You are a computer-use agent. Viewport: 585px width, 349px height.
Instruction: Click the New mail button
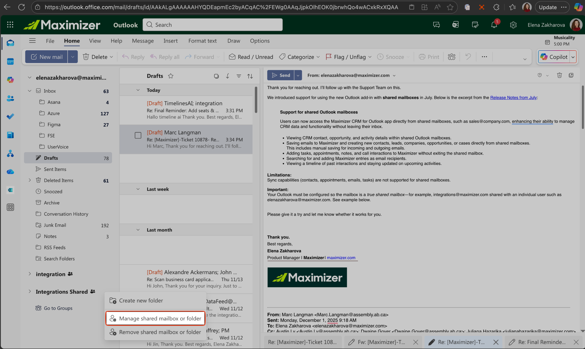click(46, 57)
